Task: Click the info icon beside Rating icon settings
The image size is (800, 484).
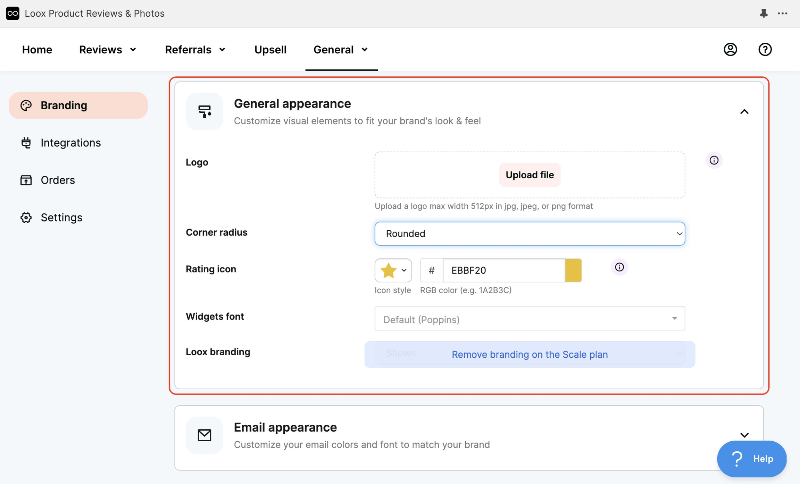Action: [620, 267]
